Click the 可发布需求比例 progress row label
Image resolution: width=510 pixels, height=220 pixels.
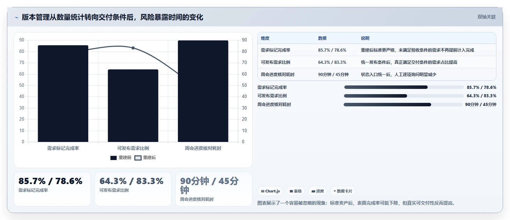[x=272, y=96]
